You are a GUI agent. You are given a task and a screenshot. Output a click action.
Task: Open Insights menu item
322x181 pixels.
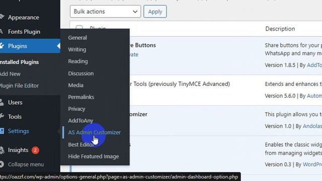coord(18,150)
